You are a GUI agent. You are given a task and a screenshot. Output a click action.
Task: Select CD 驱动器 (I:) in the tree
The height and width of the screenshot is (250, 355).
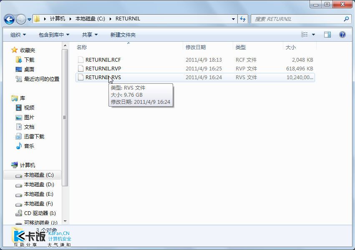[x=40, y=213]
